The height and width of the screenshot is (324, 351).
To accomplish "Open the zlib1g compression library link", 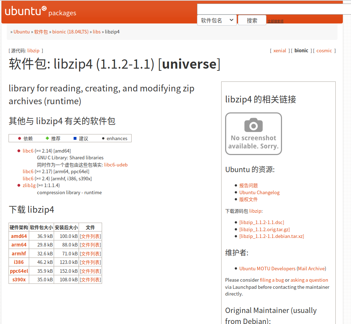I will tap(29, 185).
